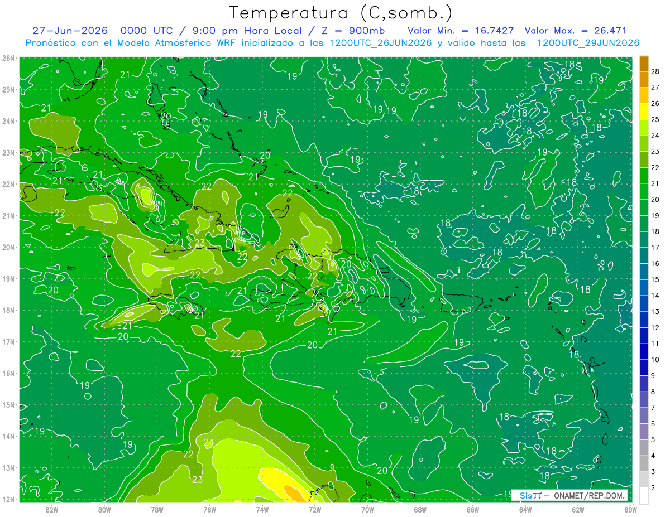670x517 pixels.
Task: Click the "13N" latitude axis label
Action: click(8, 467)
